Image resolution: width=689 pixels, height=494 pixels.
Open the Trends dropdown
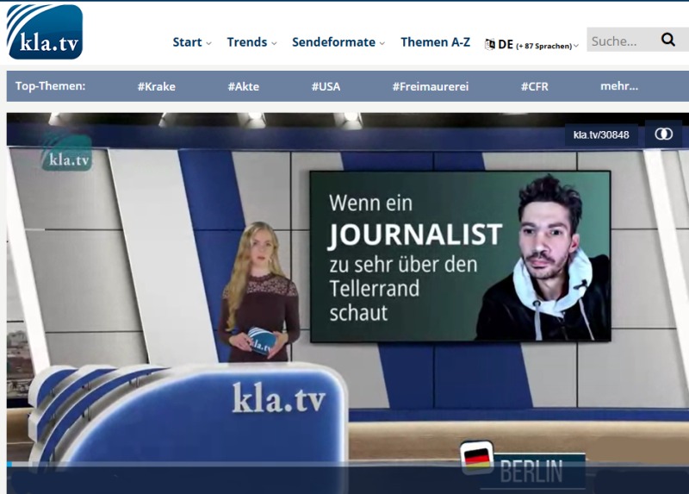251,42
